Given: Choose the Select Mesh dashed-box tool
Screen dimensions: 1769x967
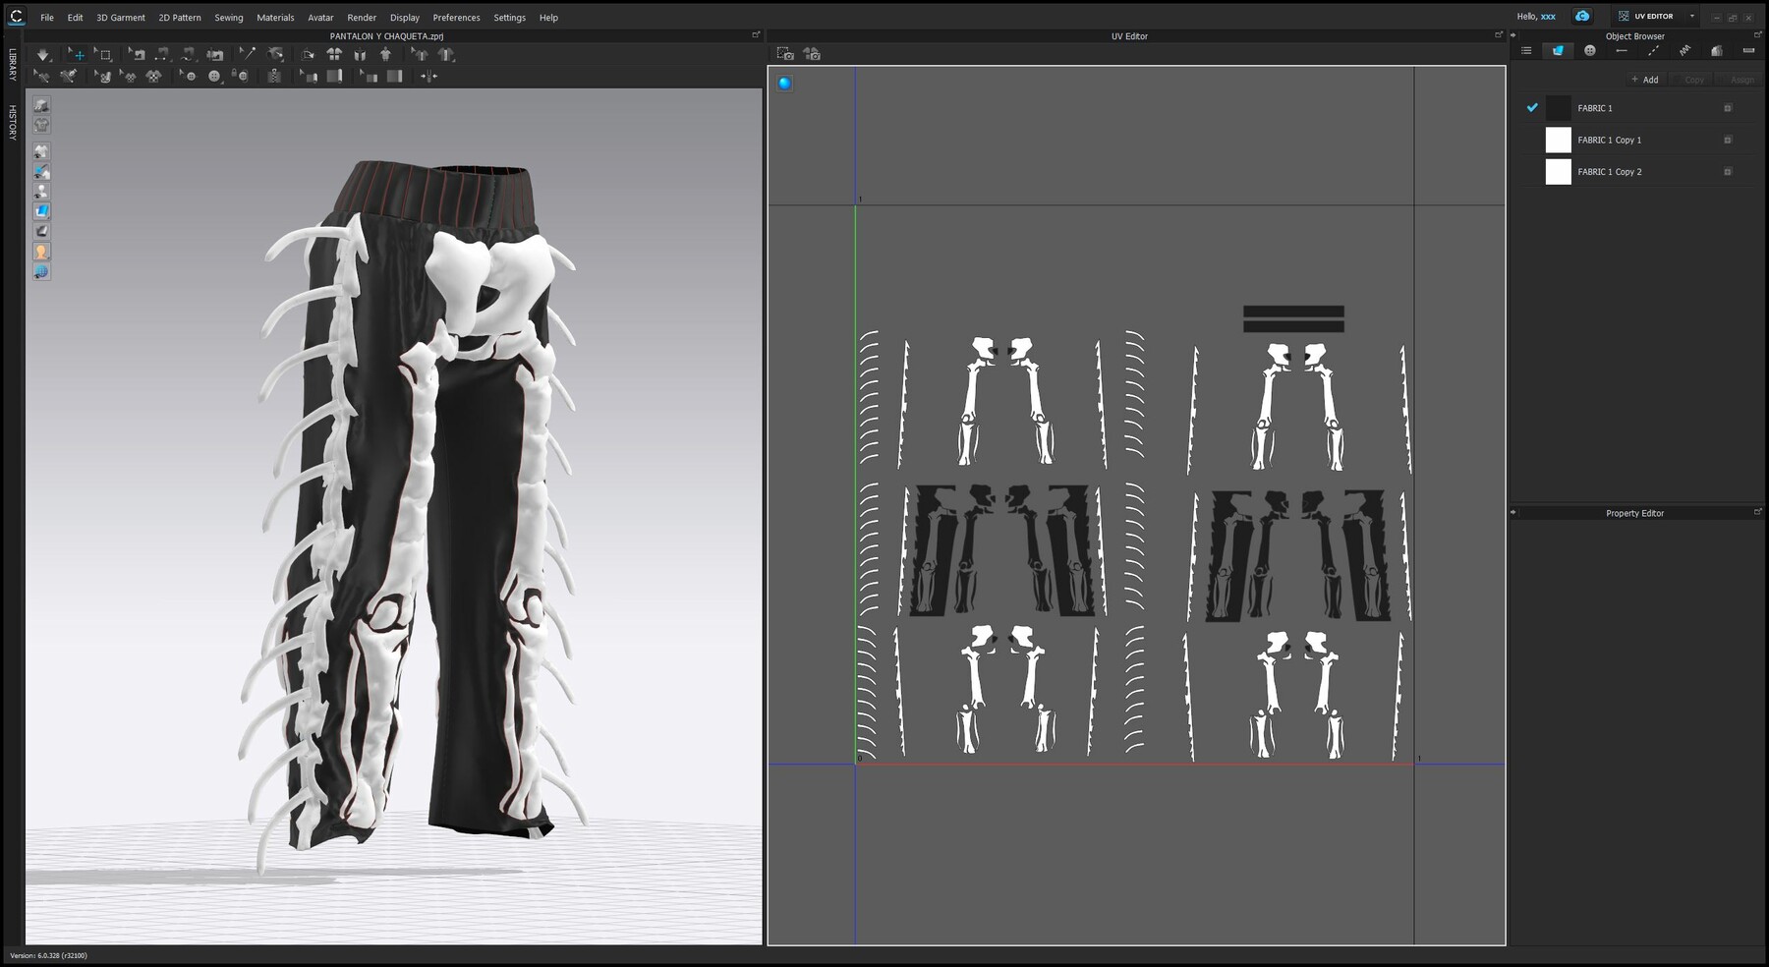Looking at the screenshot, I should (105, 54).
